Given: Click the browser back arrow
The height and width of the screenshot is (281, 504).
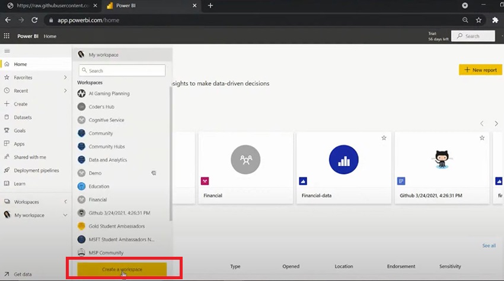Looking at the screenshot, I should point(8,20).
